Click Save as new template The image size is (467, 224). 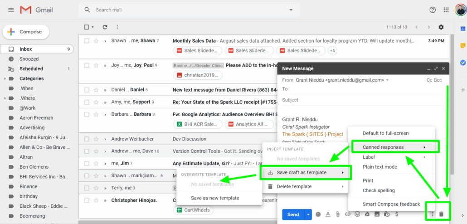pos(219,198)
